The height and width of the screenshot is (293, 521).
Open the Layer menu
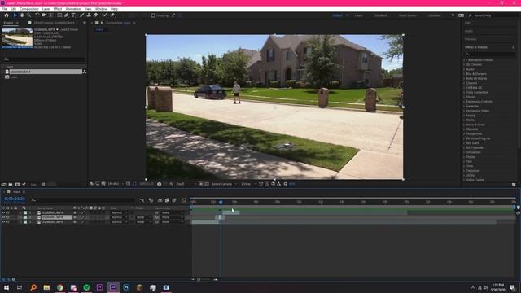[x=46, y=9]
